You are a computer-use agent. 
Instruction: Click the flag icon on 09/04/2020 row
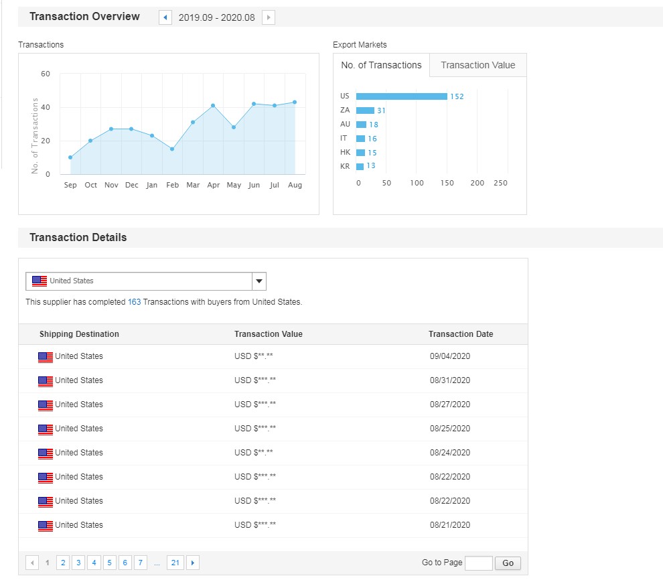click(46, 357)
